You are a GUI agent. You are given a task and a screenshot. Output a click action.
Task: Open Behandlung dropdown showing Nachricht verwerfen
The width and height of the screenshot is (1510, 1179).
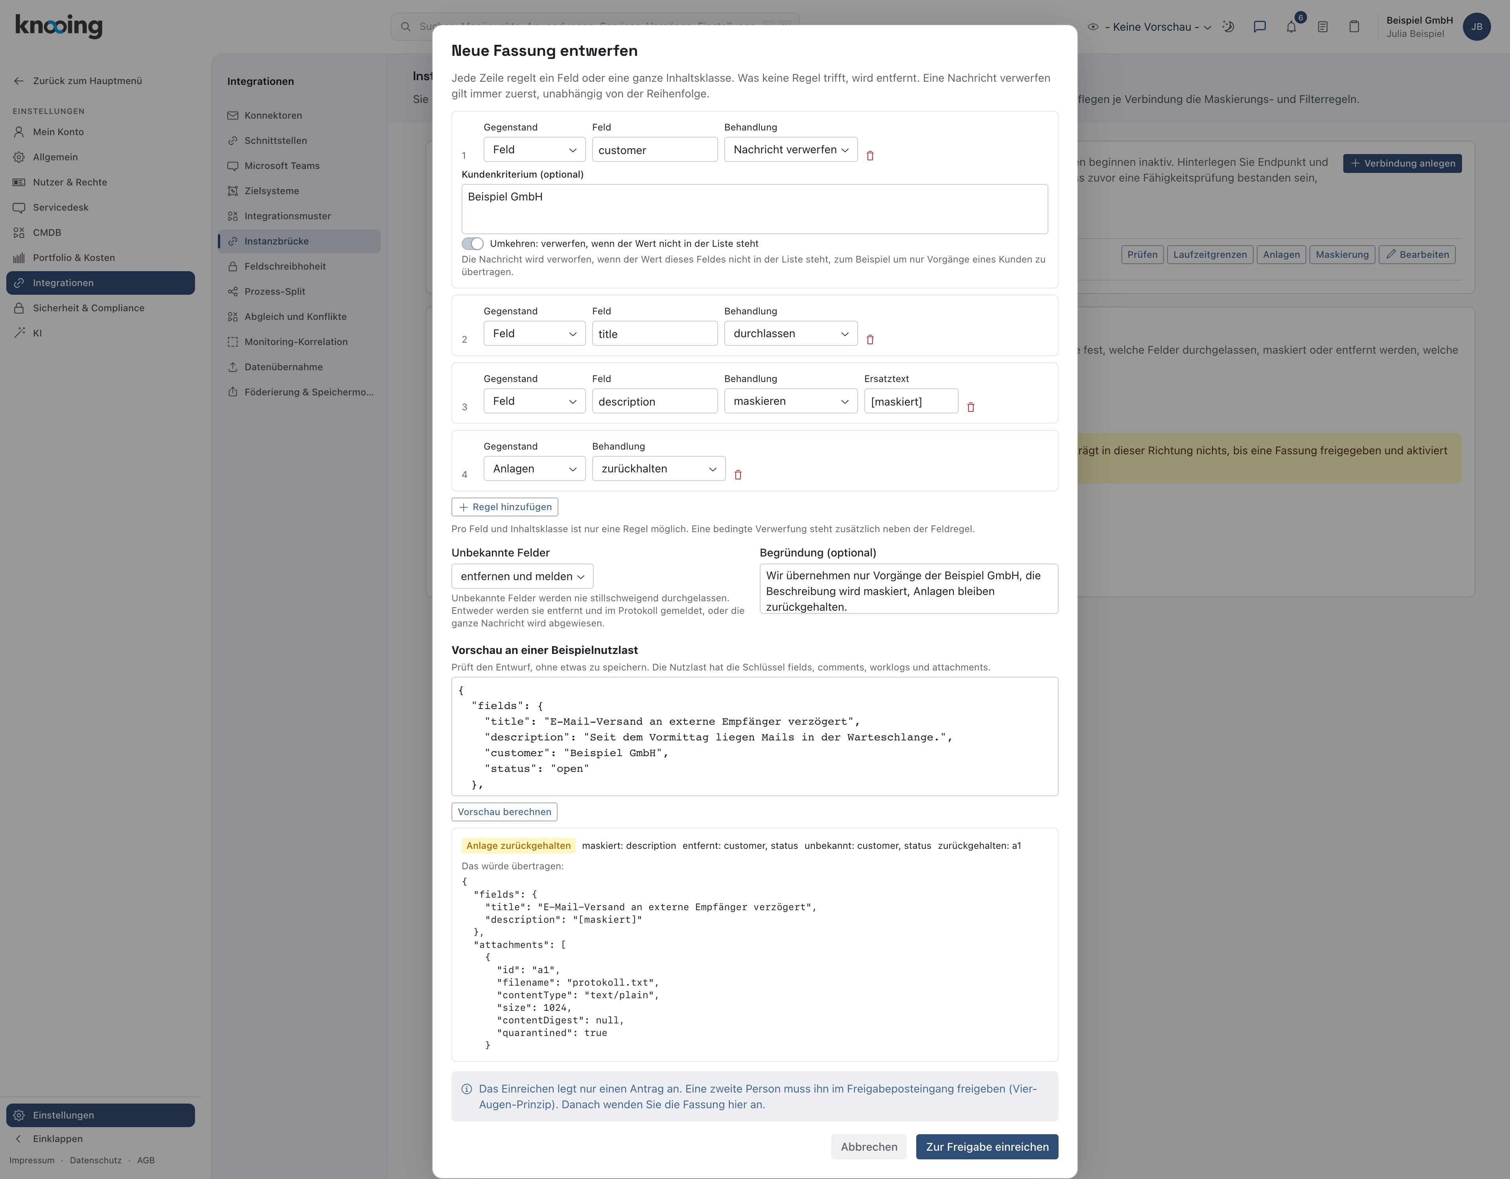click(791, 150)
